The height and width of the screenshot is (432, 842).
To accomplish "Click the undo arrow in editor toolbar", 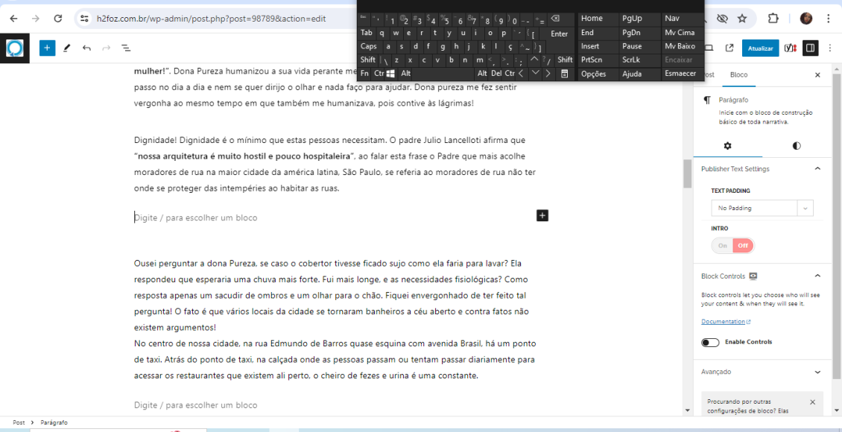I will (x=86, y=48).
